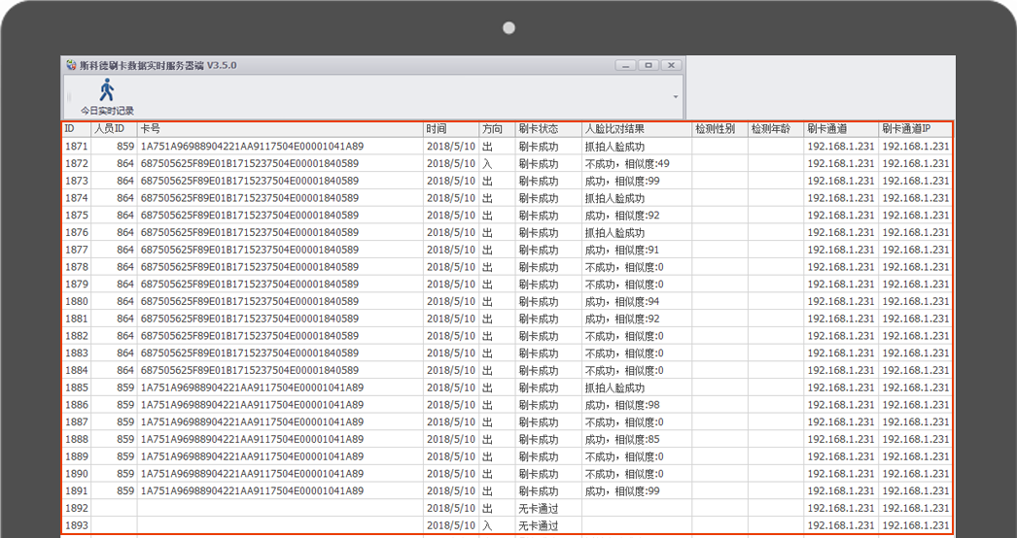Click the date cell in row 1883
Image resolution: width=1017 pixels, height=538 pixels.
click(451, 353)
